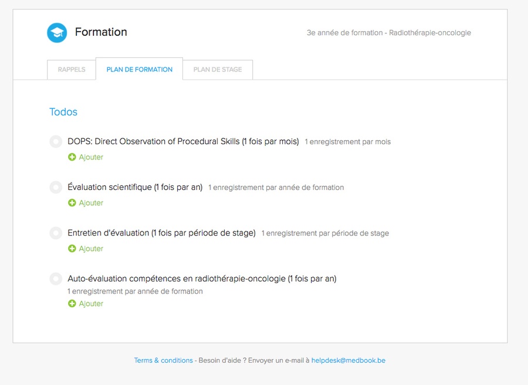Click the Ajouter label for Évaluation scientifique
Viewport: 528px width, 385px height.
pos(91,203)
